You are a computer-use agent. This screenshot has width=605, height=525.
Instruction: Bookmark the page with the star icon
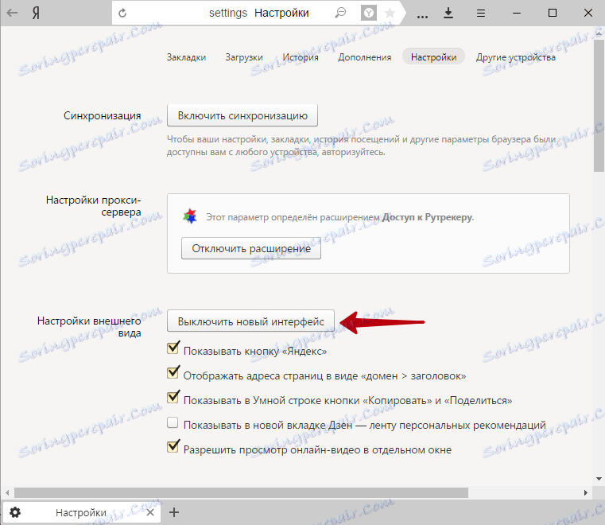point(390,14)
